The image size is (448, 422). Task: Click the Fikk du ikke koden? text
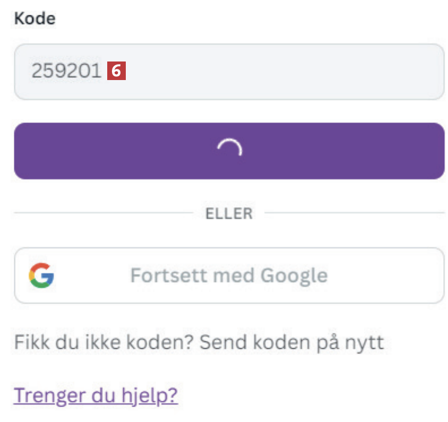pos(104,342)
